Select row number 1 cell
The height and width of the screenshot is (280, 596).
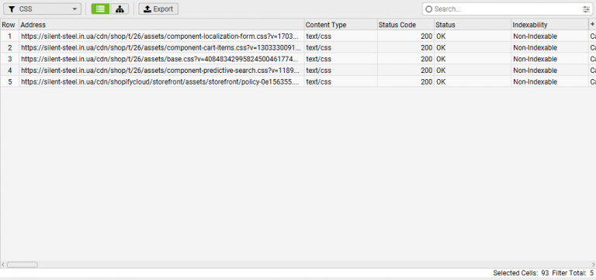coord(9,36)
